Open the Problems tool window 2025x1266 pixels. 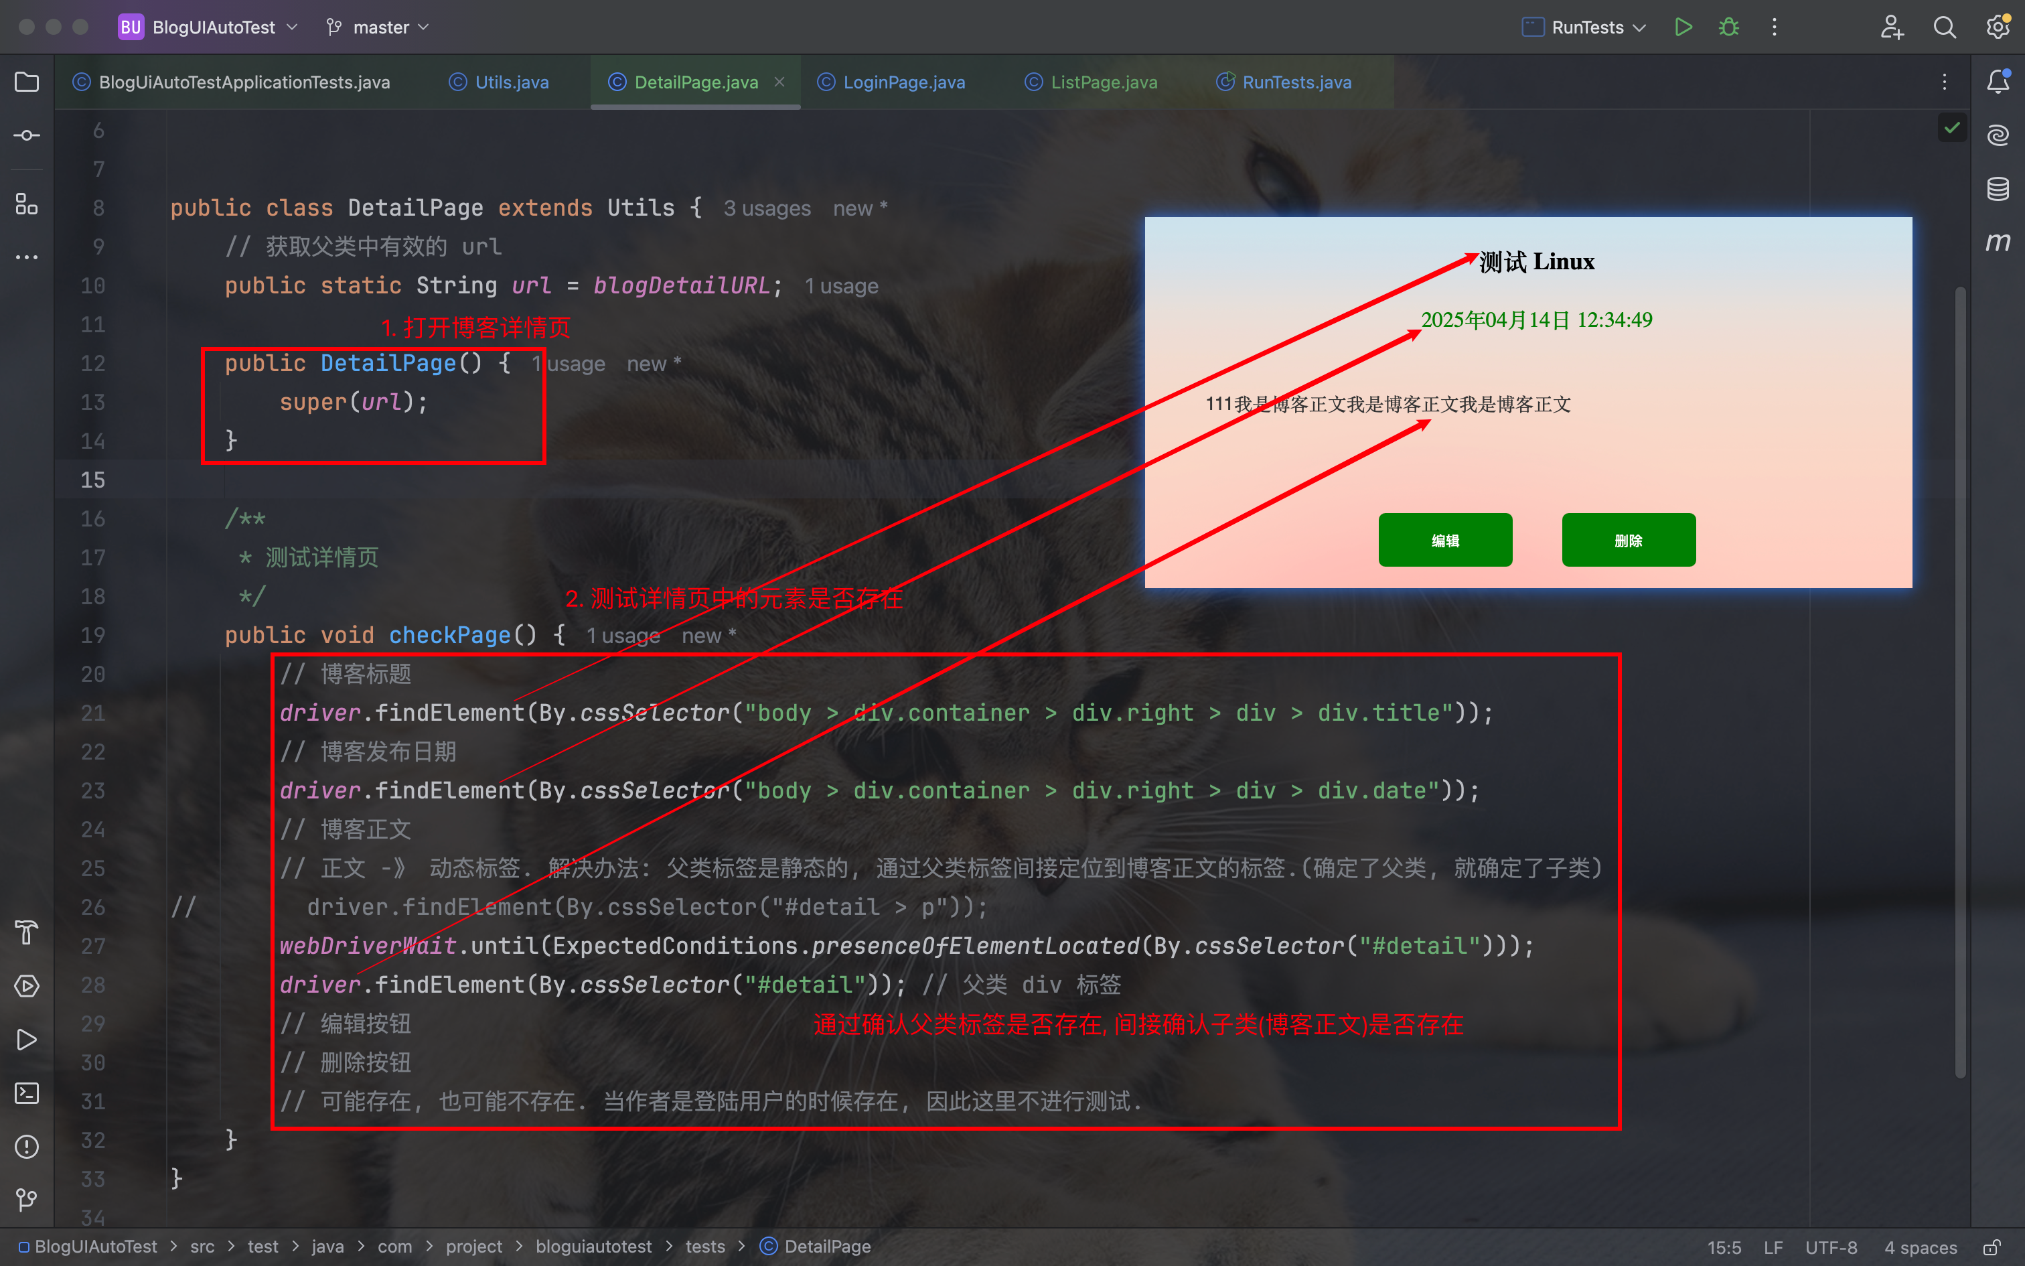(x=27, y=1146)
